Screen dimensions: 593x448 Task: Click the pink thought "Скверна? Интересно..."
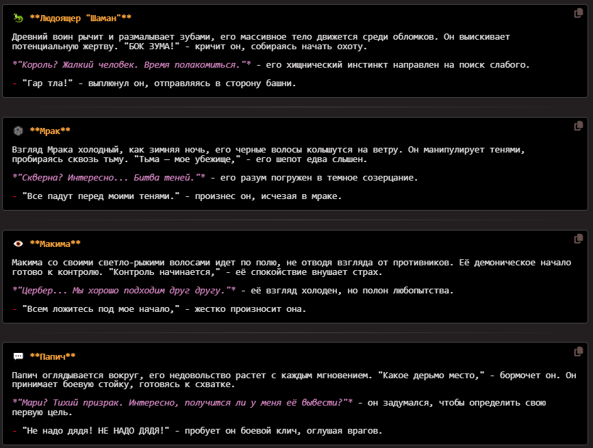(109, 178)
